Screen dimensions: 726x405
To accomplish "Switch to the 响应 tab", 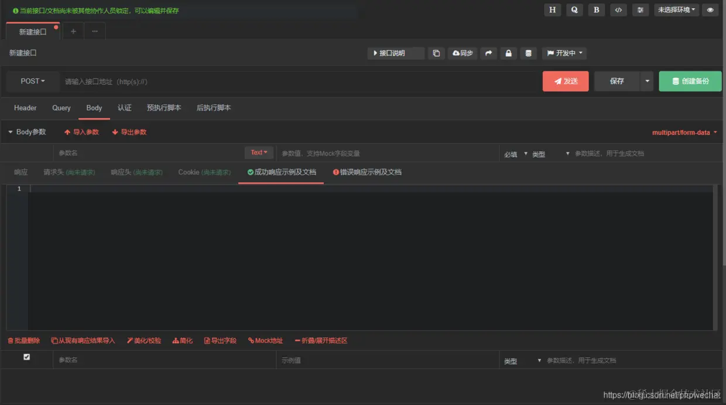I will click(x=21, y=172).
